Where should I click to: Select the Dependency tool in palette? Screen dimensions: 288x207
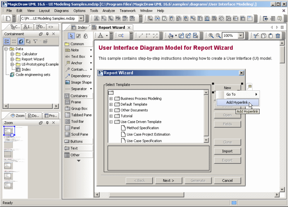click(x=78, y=76)
